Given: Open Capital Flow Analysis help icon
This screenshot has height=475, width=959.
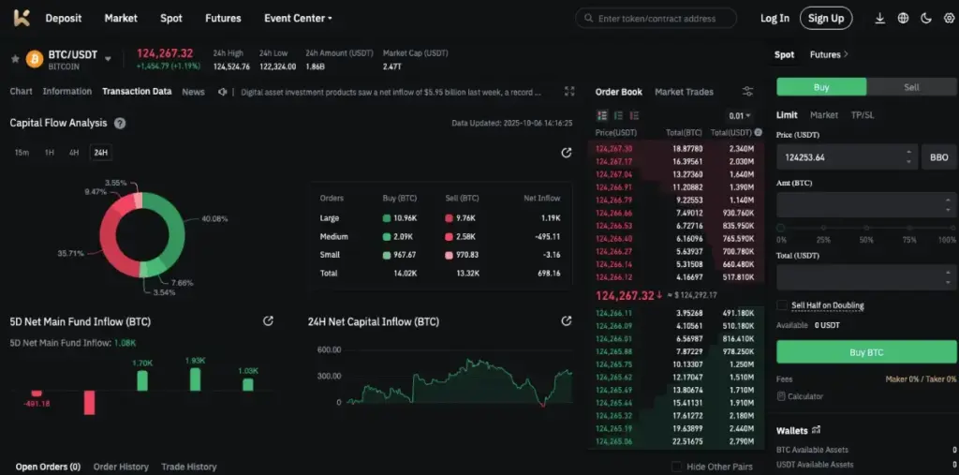Looking at the screenshot, I should [x=121, y=123].
